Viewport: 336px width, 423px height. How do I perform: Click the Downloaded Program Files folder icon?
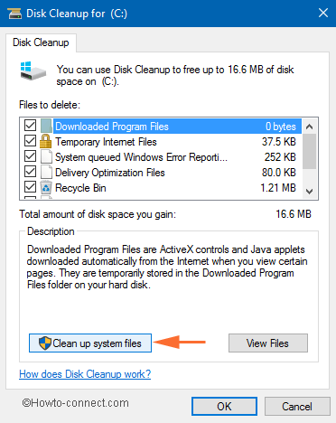46,126
